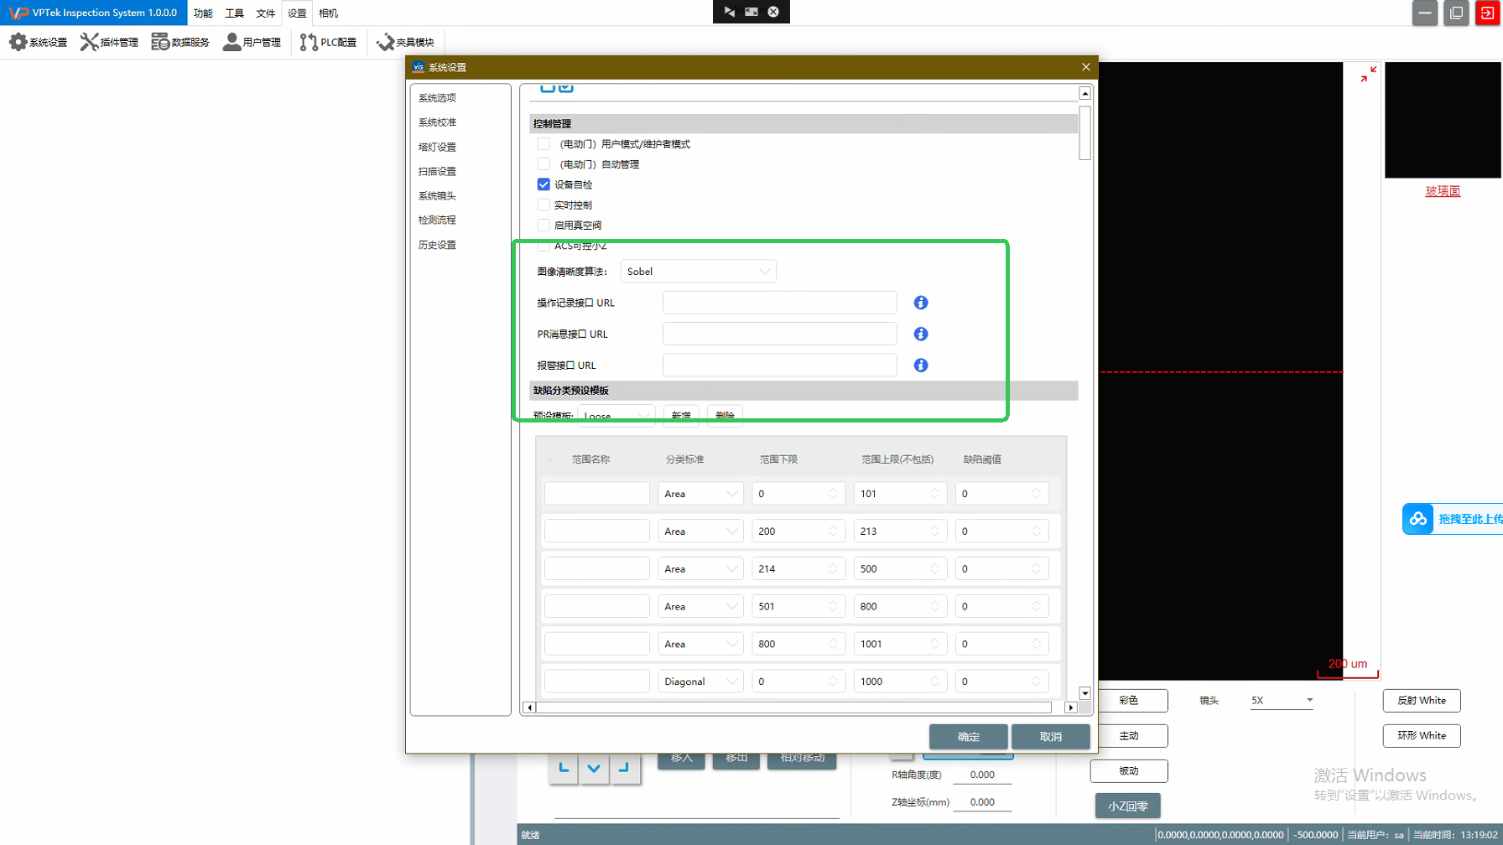The image size is (1503, 845).
Task: Open the 镜头 5X lens dropdown
Action: (1281, 701)
